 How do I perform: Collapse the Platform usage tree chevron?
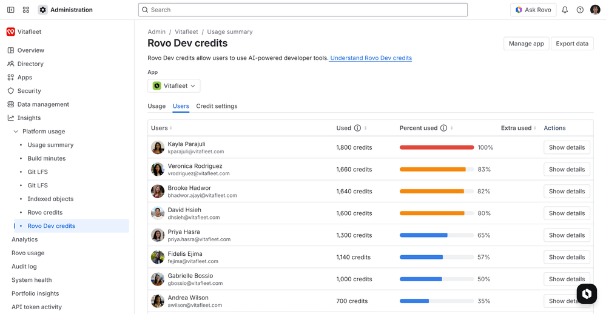16,132
